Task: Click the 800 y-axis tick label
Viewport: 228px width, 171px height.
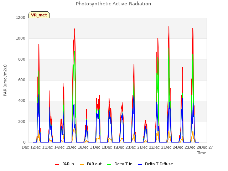Action: (22, 59)
